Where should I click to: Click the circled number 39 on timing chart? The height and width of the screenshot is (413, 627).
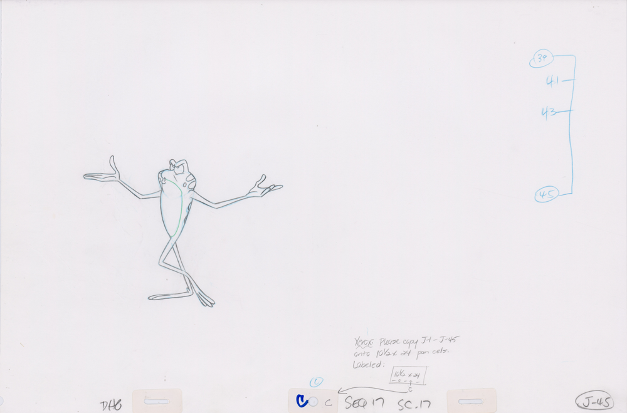541,59
